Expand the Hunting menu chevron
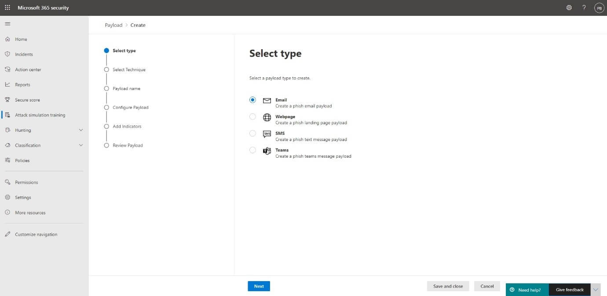 tap(80, 130)
